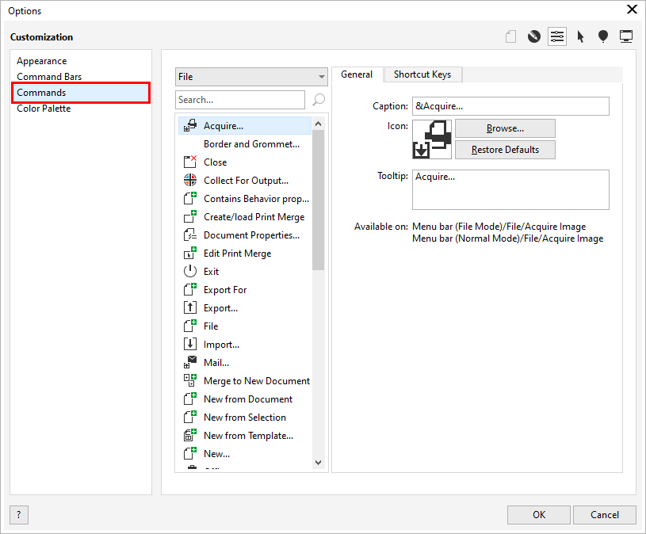Click the command list scroll down arrow
This screenshot has height=534, width=646.
coord(318,463)
